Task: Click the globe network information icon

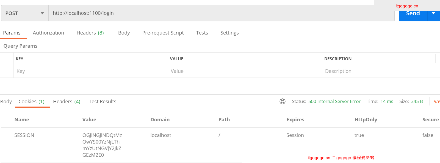Action: [283, 101]
